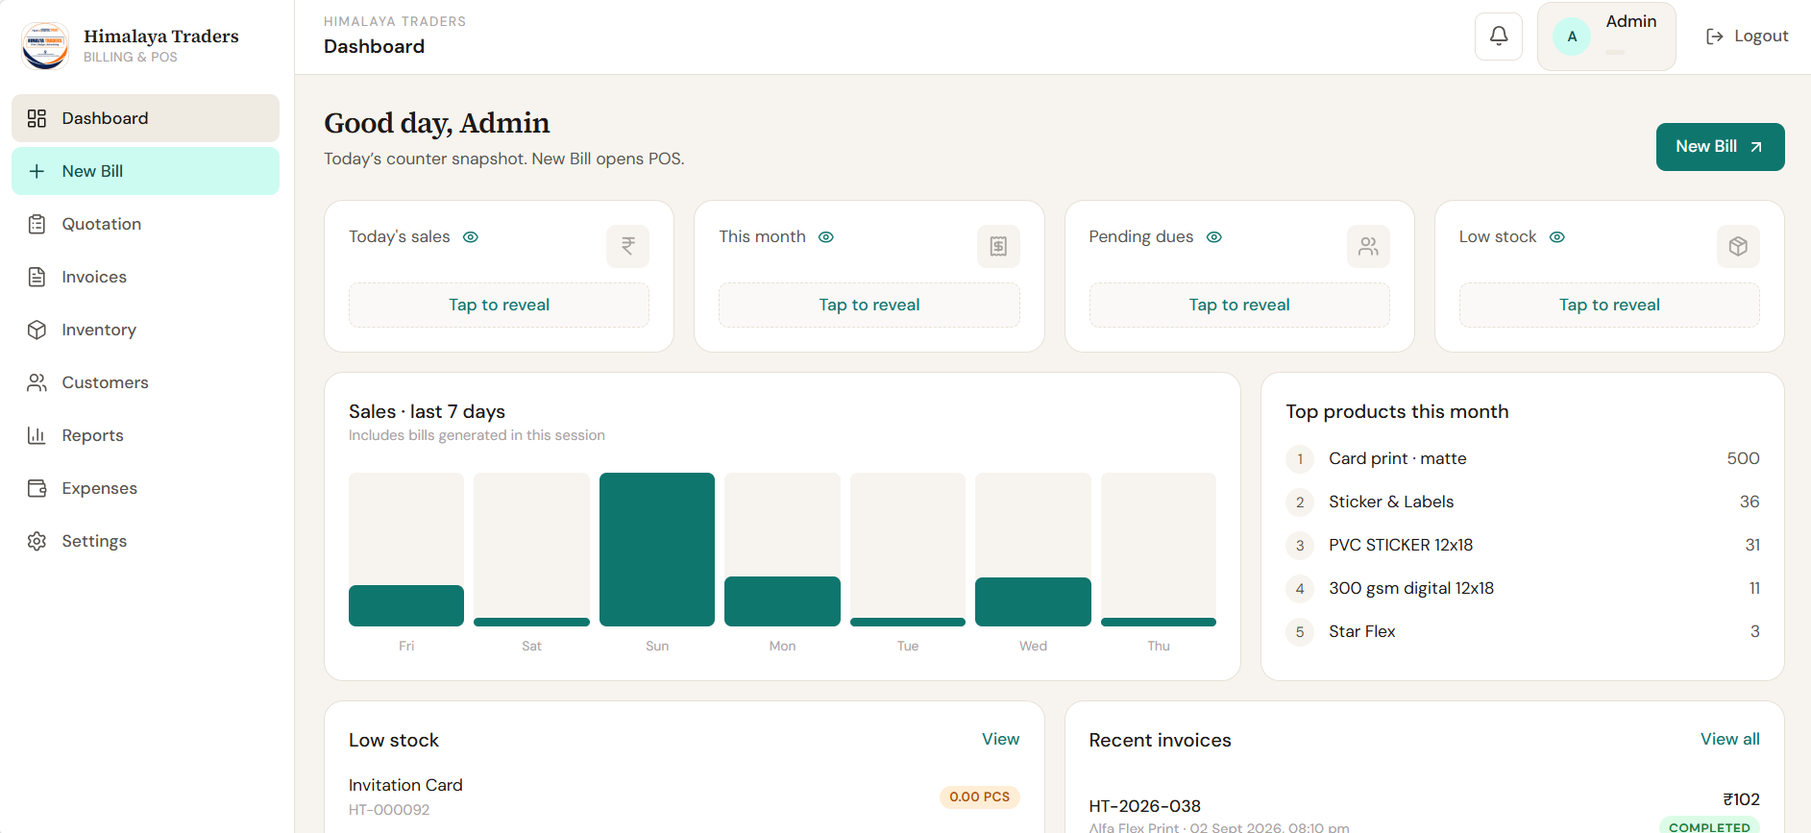This screenshot has width=1811, height=833.
Task: Click the '500' quantity for Card print
Action: click(1743, 458)
